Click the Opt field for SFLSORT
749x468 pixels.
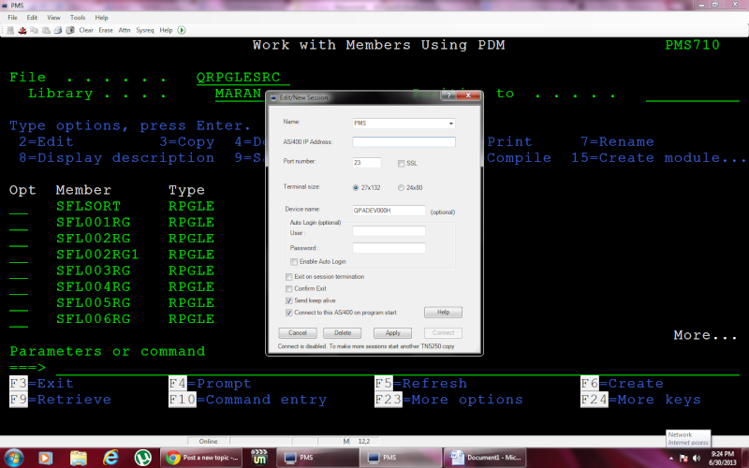click(x=19, y=207)
